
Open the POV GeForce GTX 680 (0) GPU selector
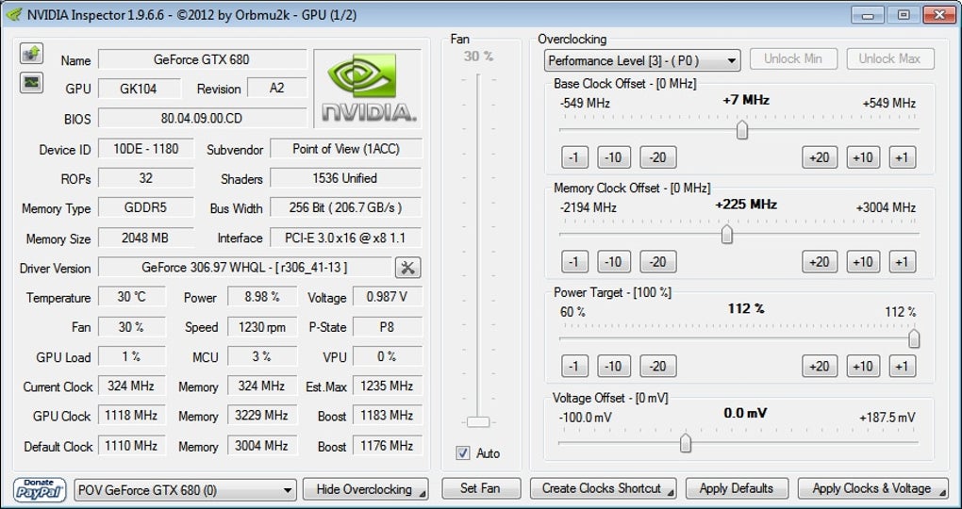coord(185,490)
